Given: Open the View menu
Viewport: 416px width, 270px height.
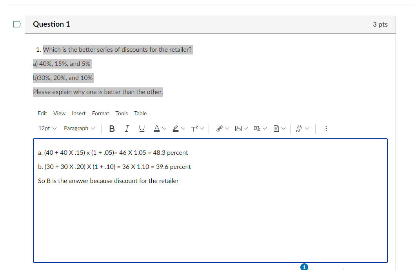Looking at the screenshot, I should click(x=60, y=114).
